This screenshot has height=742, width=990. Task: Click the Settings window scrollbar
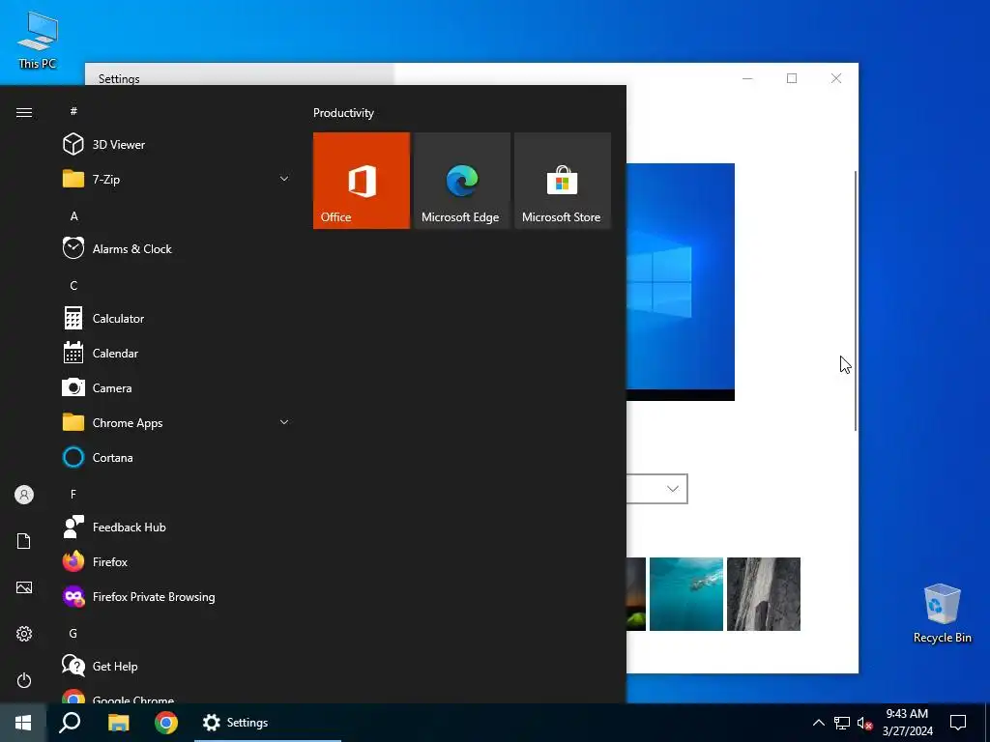coord(856,301)
